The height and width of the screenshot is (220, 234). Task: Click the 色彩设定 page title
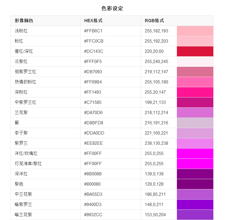[112, 8]
